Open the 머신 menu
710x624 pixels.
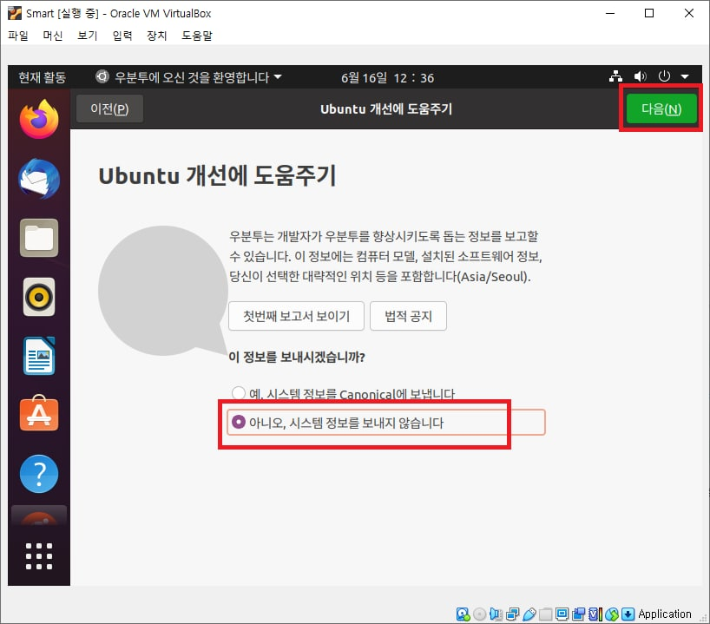coord(53,36)
